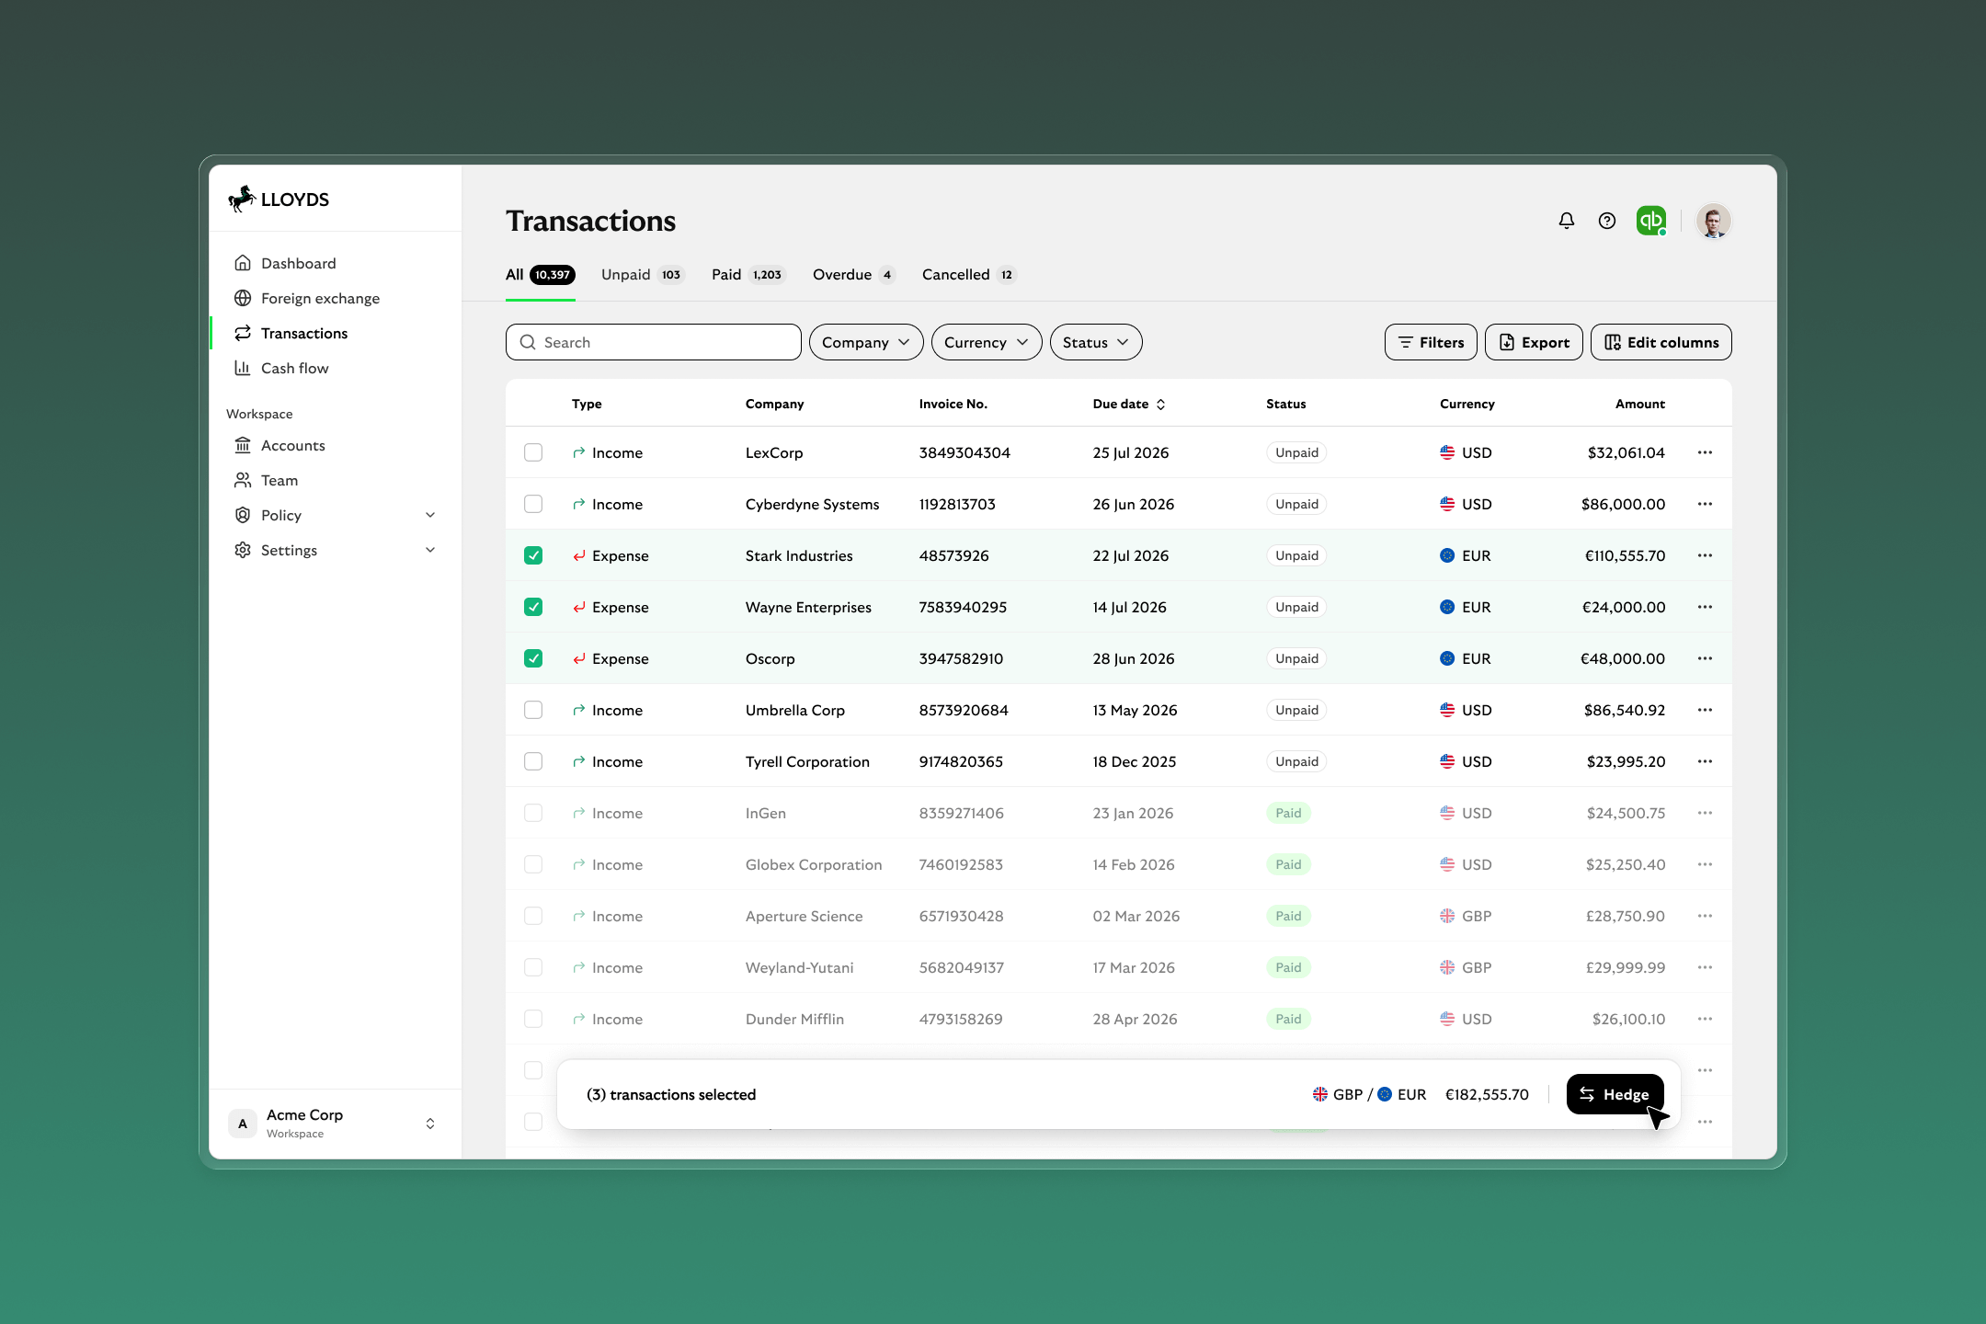
Task: Select the Cyberdyne Systems row checkbox
Action: pyautogui.click(x=533, y=504)
